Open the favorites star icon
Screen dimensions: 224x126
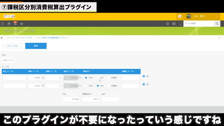(22, 24)
